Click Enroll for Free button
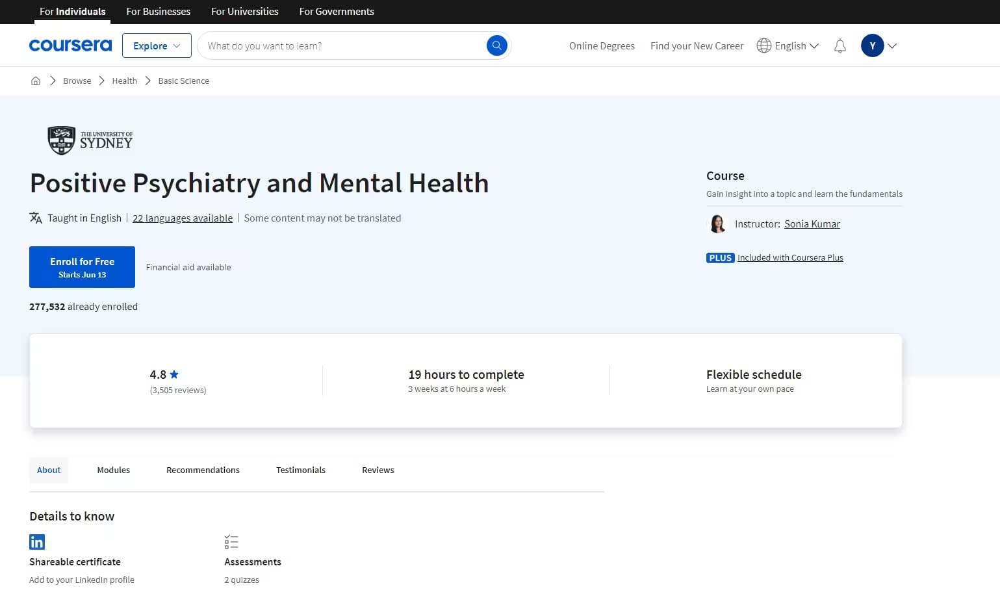 tap(82, 267)
